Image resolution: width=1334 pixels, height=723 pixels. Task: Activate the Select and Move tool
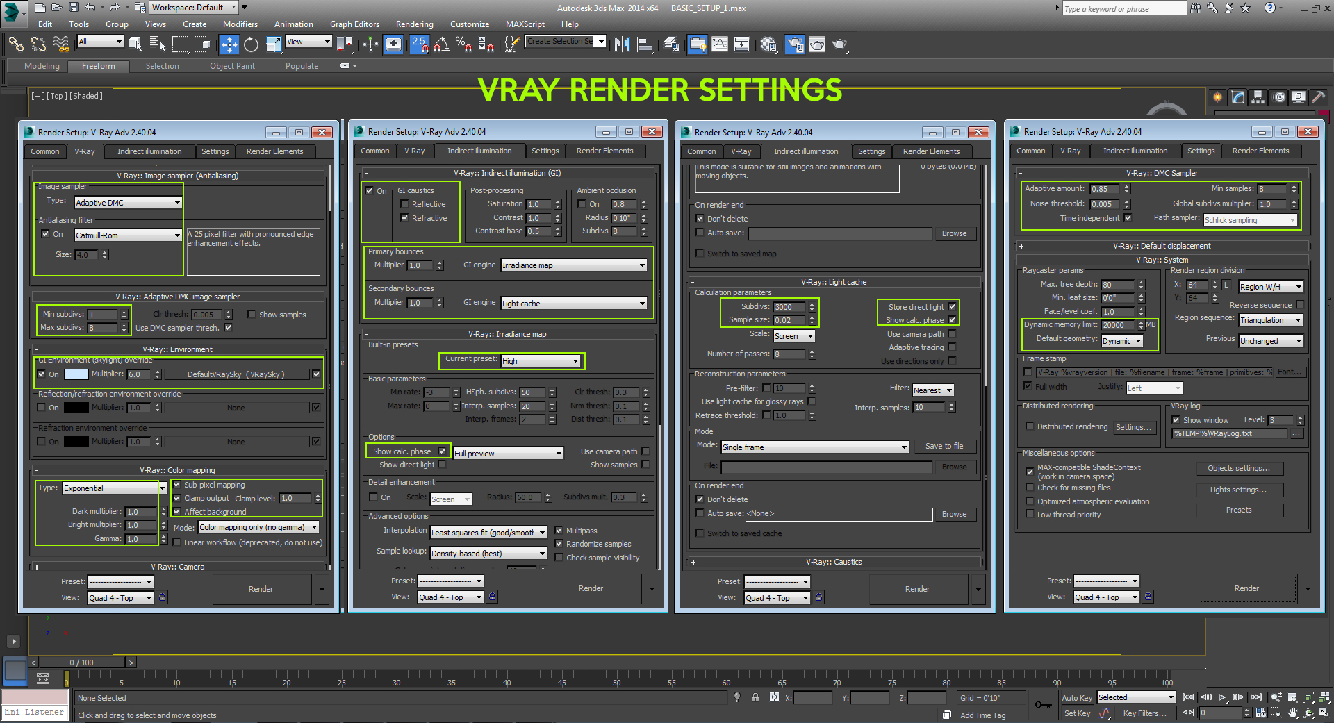pyautogui.click(x=229, y=44)
